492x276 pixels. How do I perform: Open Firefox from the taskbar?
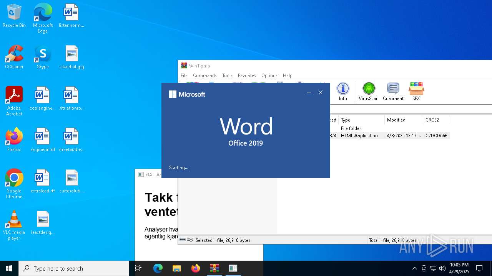[196, 268]
